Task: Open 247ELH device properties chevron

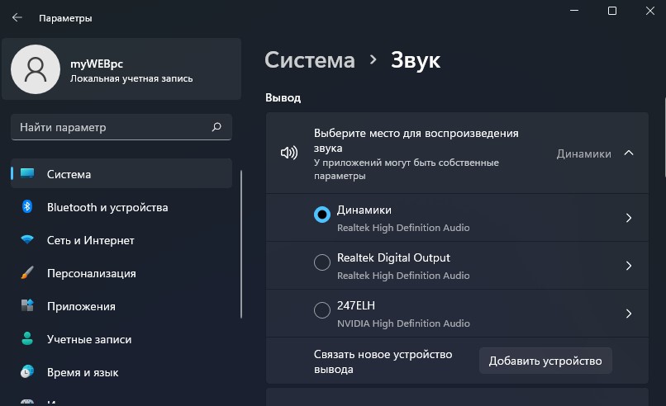Action: 629,314
